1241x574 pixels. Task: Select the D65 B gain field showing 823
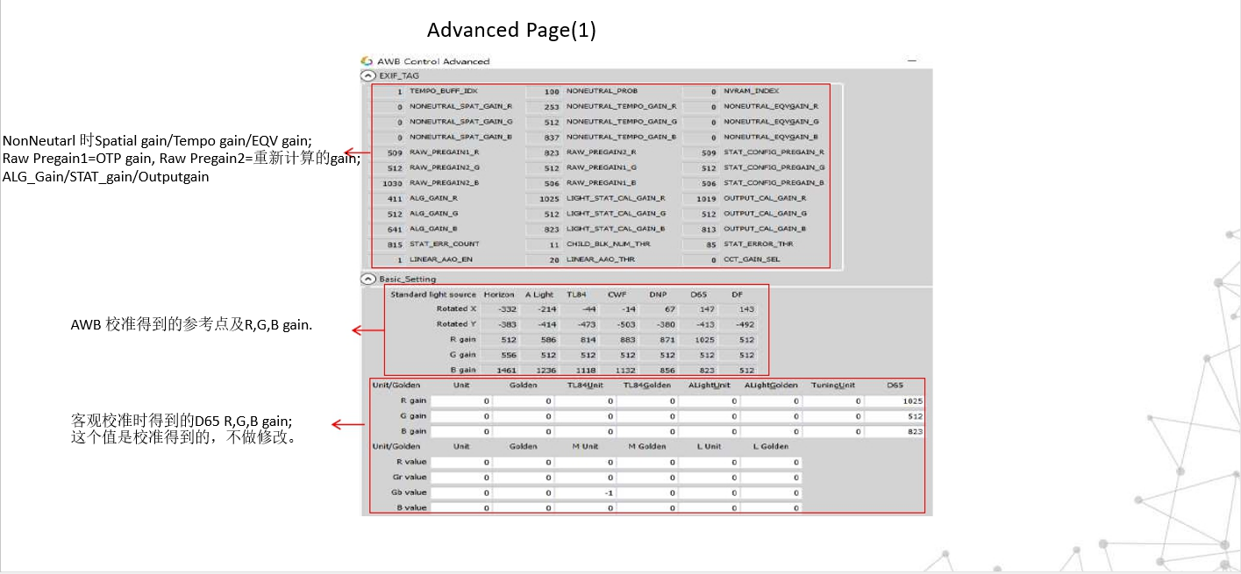click(x=895, y=431)
